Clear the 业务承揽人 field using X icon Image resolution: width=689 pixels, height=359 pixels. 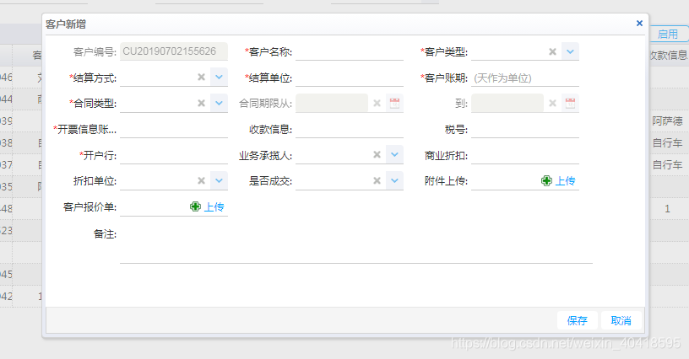click(x=377, y=155)
